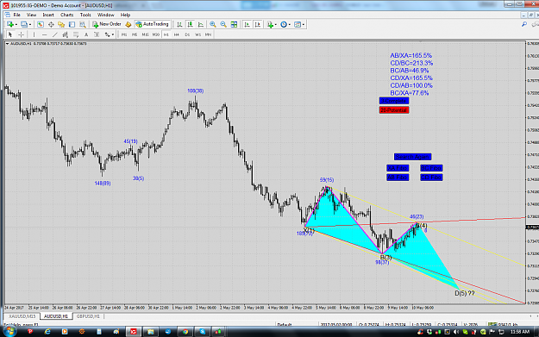The height and width of the screenshot is (337, 539).
Task: Show the Market Watch panel
Action: pos(41,24)
